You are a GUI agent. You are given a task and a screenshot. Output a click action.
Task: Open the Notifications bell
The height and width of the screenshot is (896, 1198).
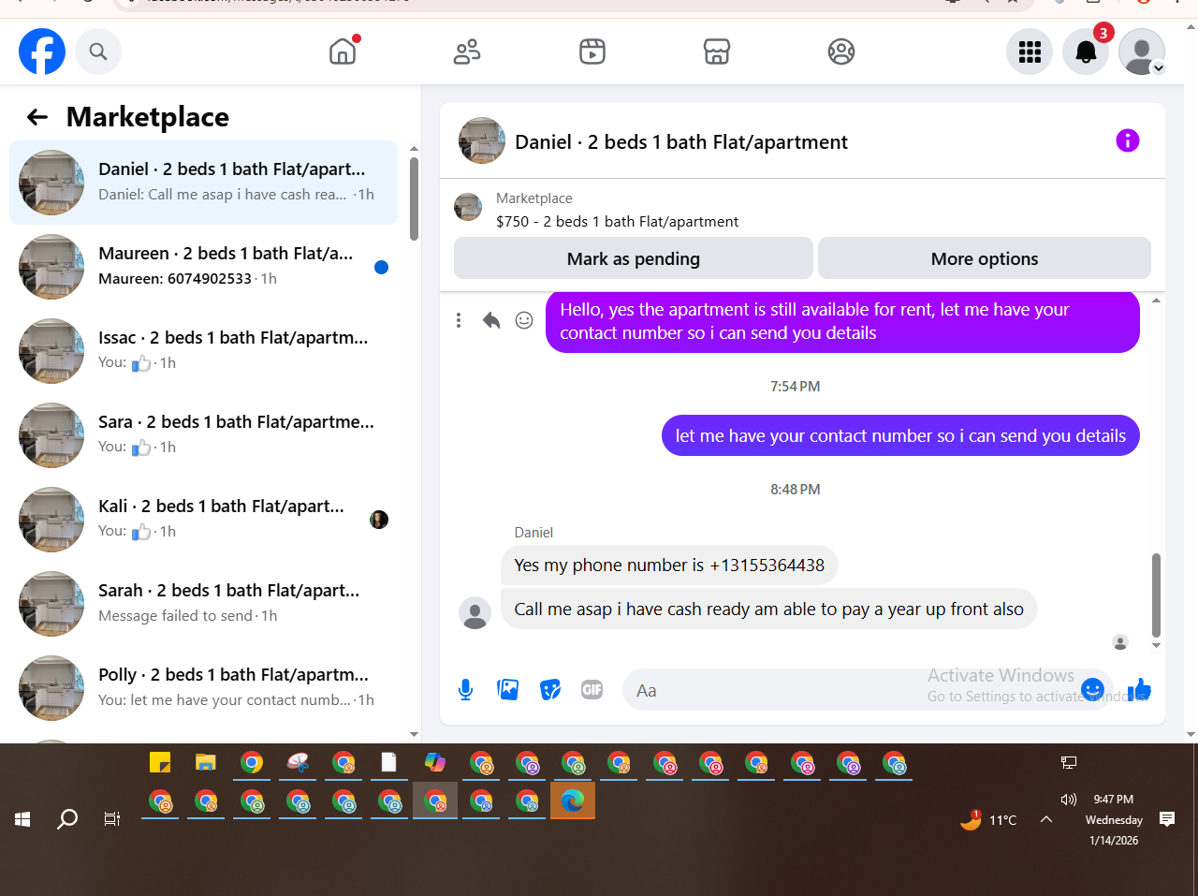(1086, 51)
